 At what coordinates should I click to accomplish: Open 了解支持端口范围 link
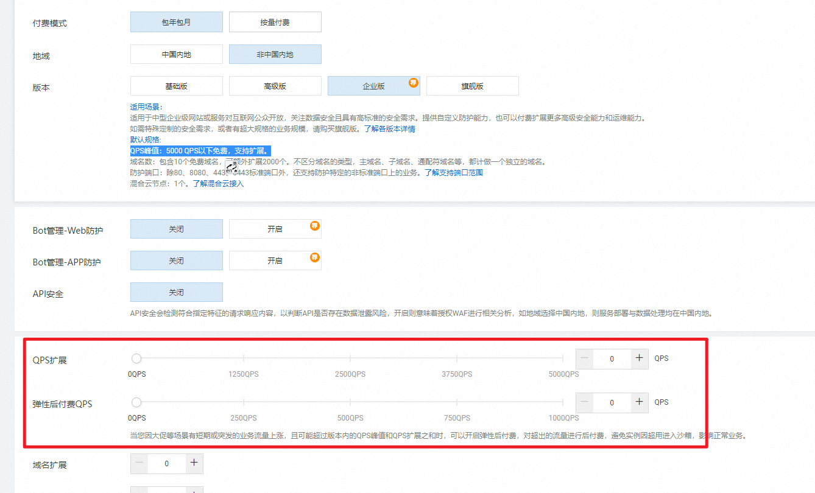click(x=454, y=173)
